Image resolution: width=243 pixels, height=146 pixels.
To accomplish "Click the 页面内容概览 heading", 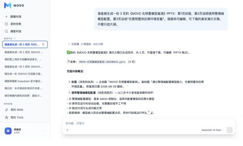I will coord(75,71).
